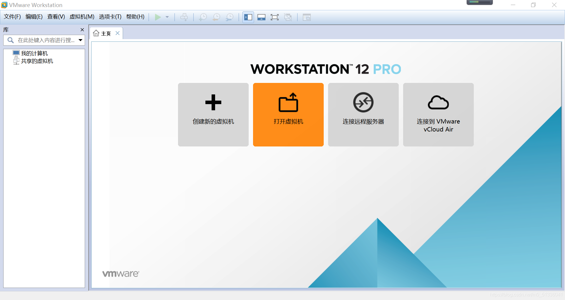Switch to the 主页 home tab
Viewport: 565px width, 300px height.
(x=106, y=34)
